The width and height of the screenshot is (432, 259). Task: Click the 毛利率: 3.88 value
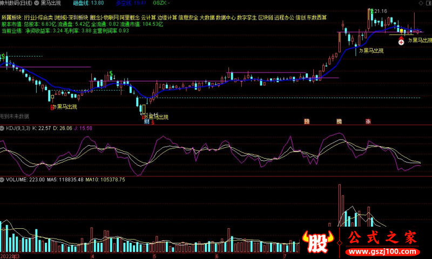pos(77,31)
